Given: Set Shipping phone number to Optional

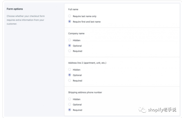Looking at the screenshot, I should (x=70, y=104).
